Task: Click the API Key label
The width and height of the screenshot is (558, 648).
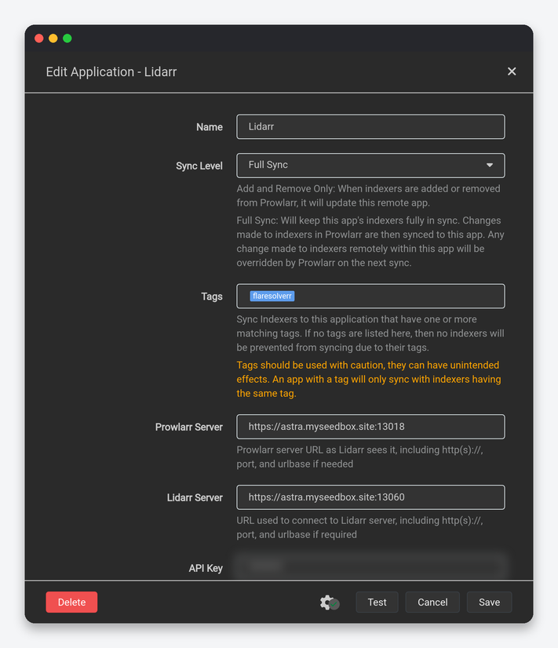Action: point(206,568)
